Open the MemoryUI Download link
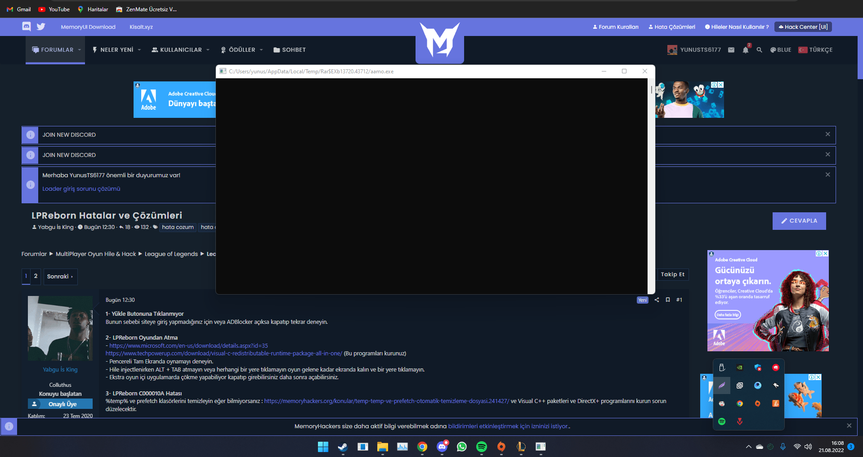Screen dimensions: 863x457 pyautogui.click(x=88, y=27)
